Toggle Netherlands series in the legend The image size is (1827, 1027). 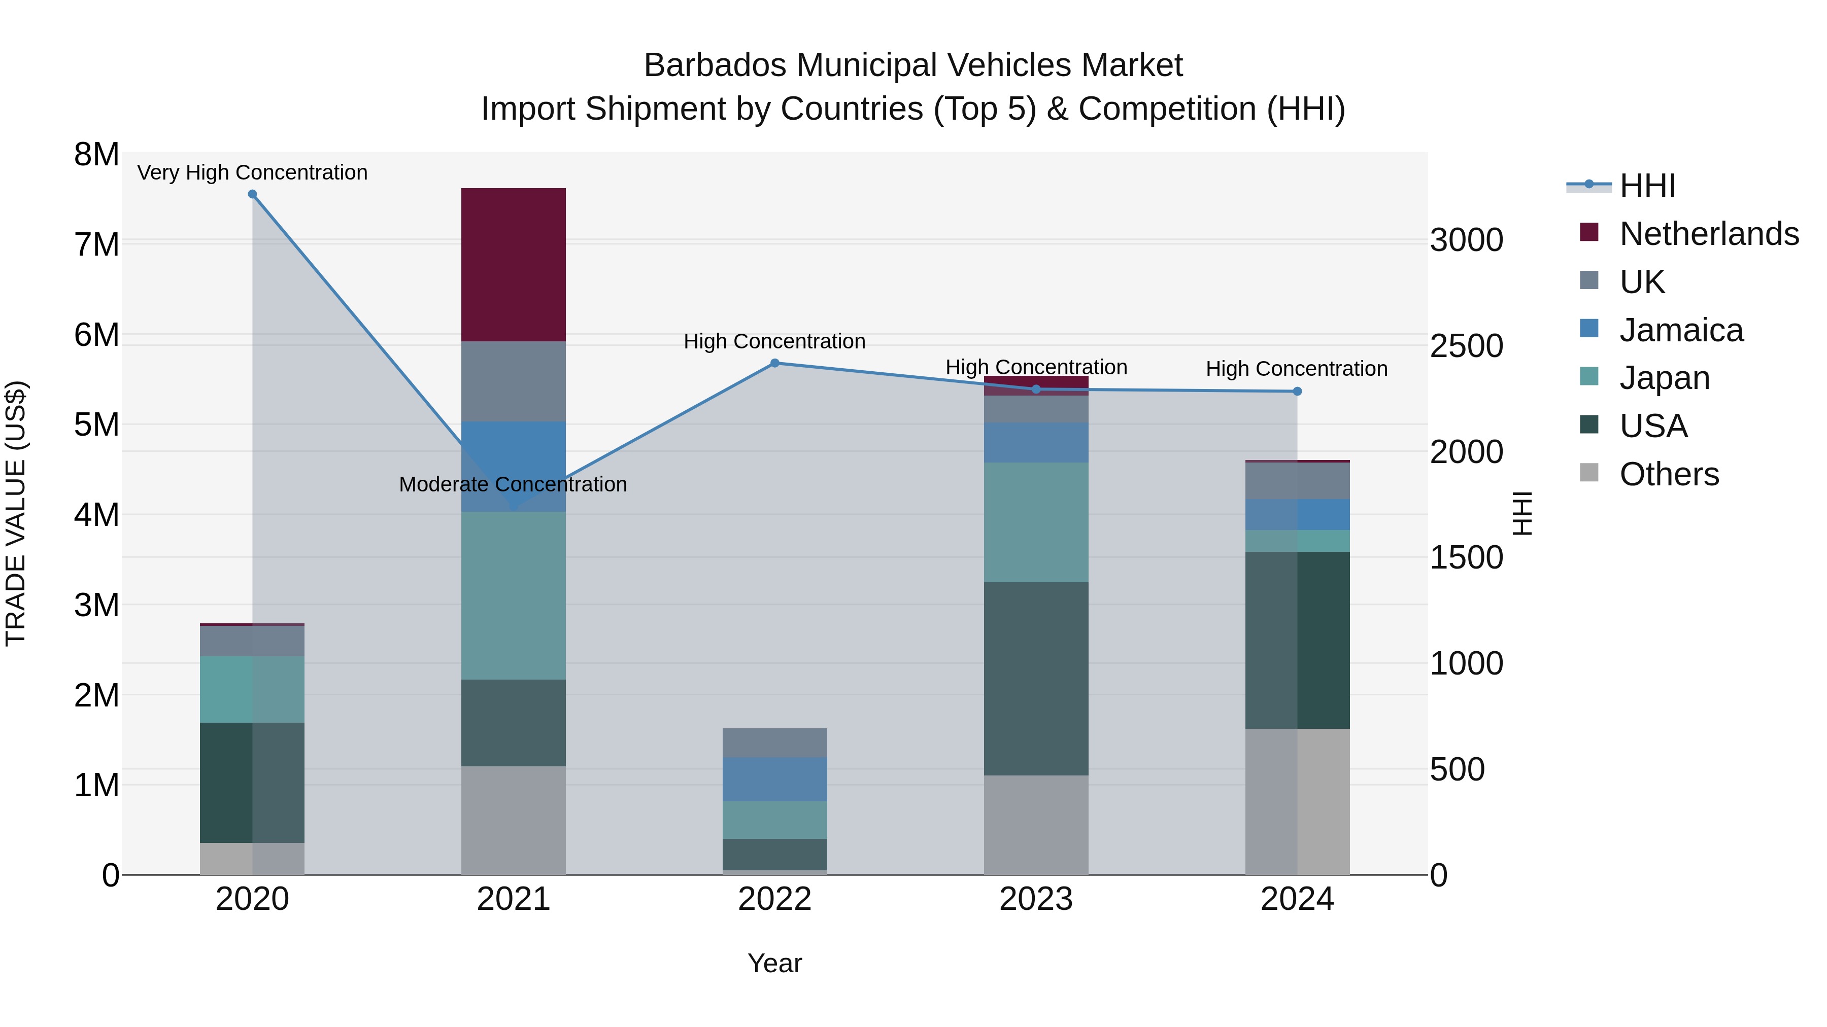pyautogui.click(x=1688, y=234)
